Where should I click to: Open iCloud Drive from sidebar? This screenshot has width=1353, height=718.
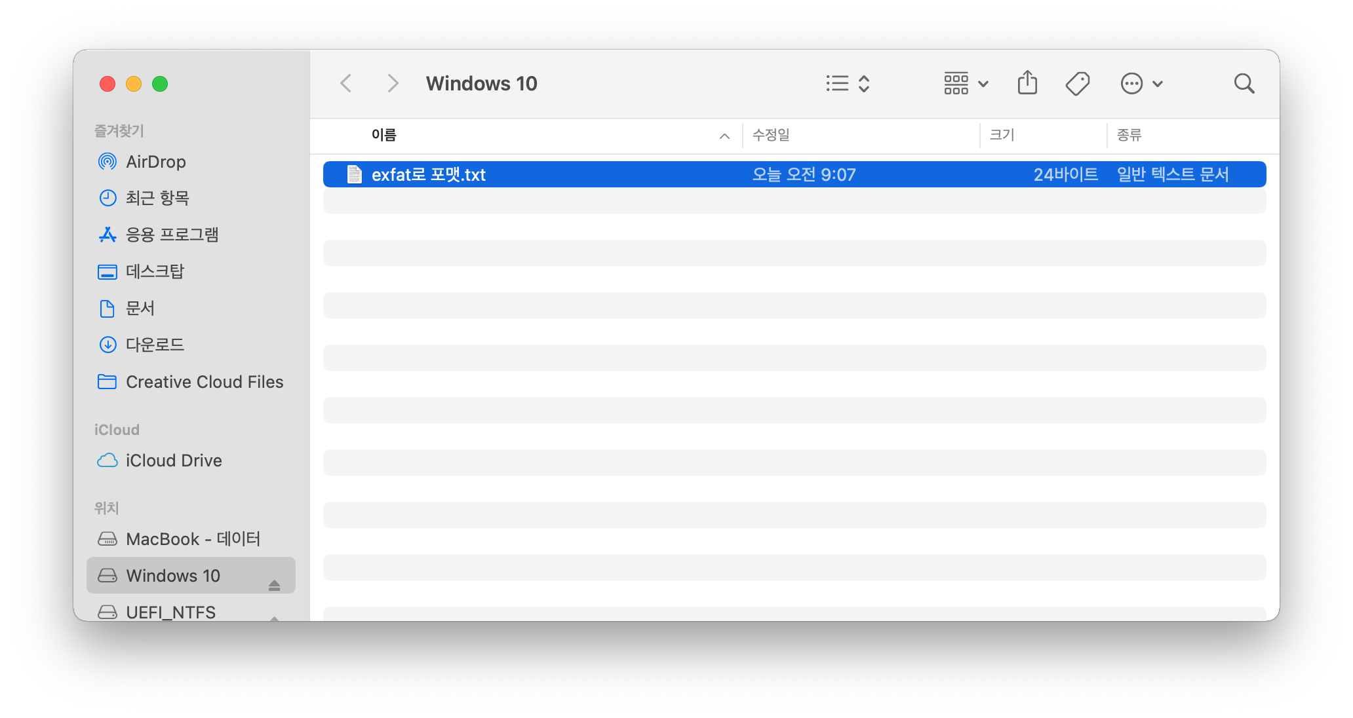pos(173,461)
